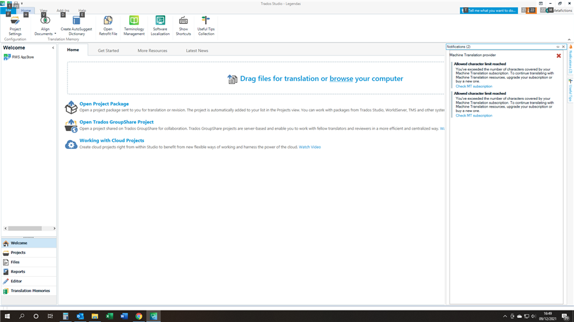
Task: Show keyboard Shortcuts
Action: click(184, 25)
